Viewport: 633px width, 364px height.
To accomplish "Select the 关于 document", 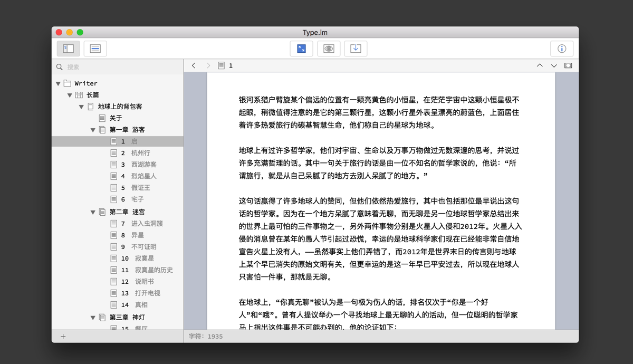I will [116, 118].
